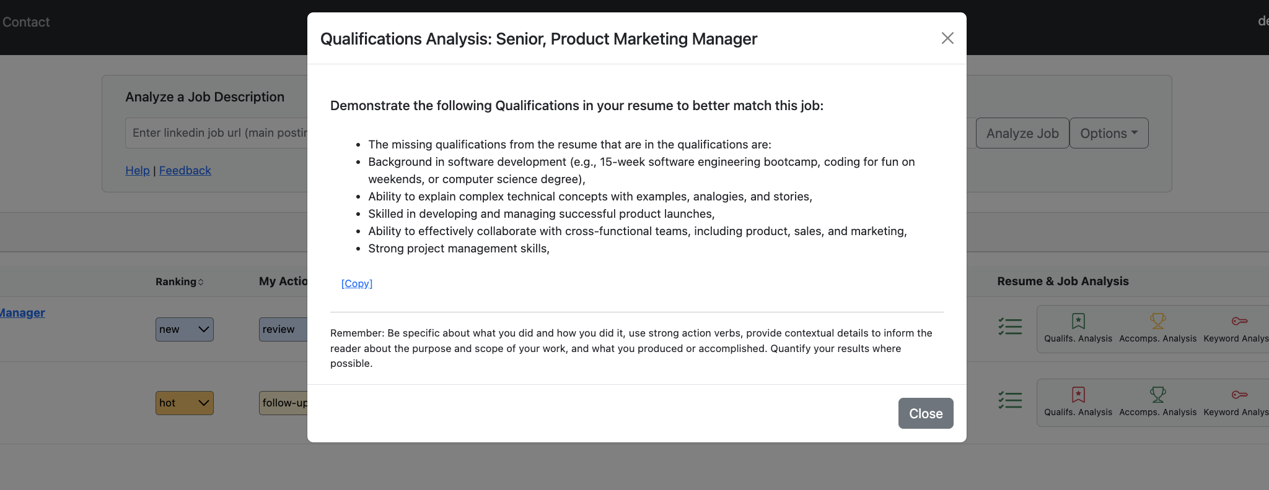The height and width of the screenshot is (490, 1269).
Task: Click the Analyze Job button
Action: [x=1022, y=133]
